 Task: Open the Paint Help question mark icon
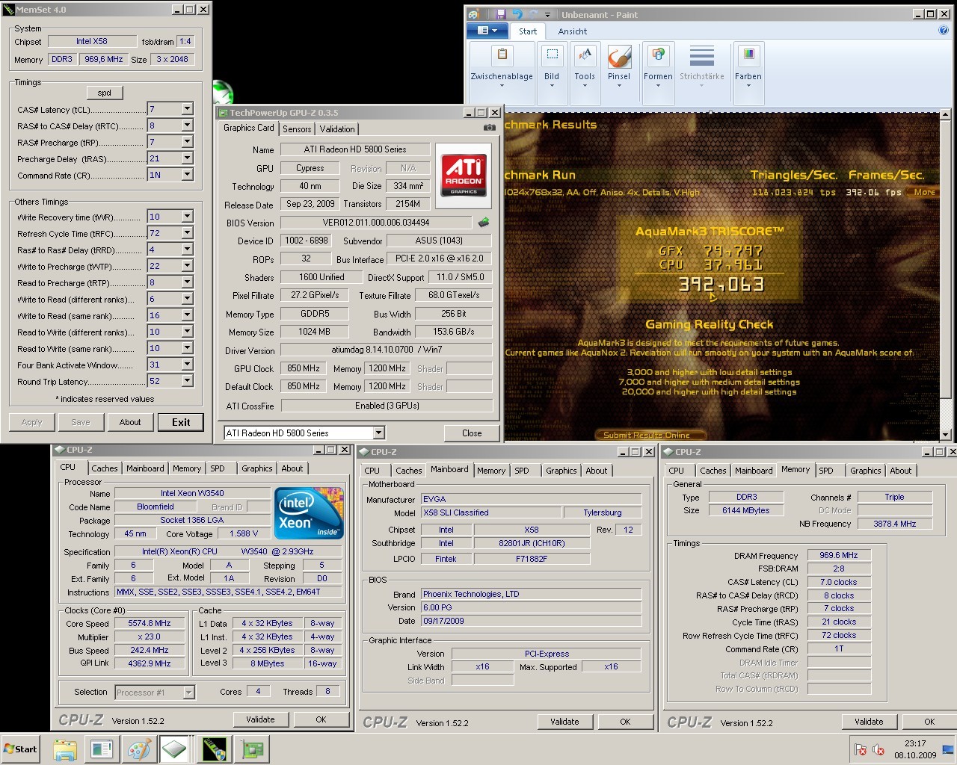943,31
